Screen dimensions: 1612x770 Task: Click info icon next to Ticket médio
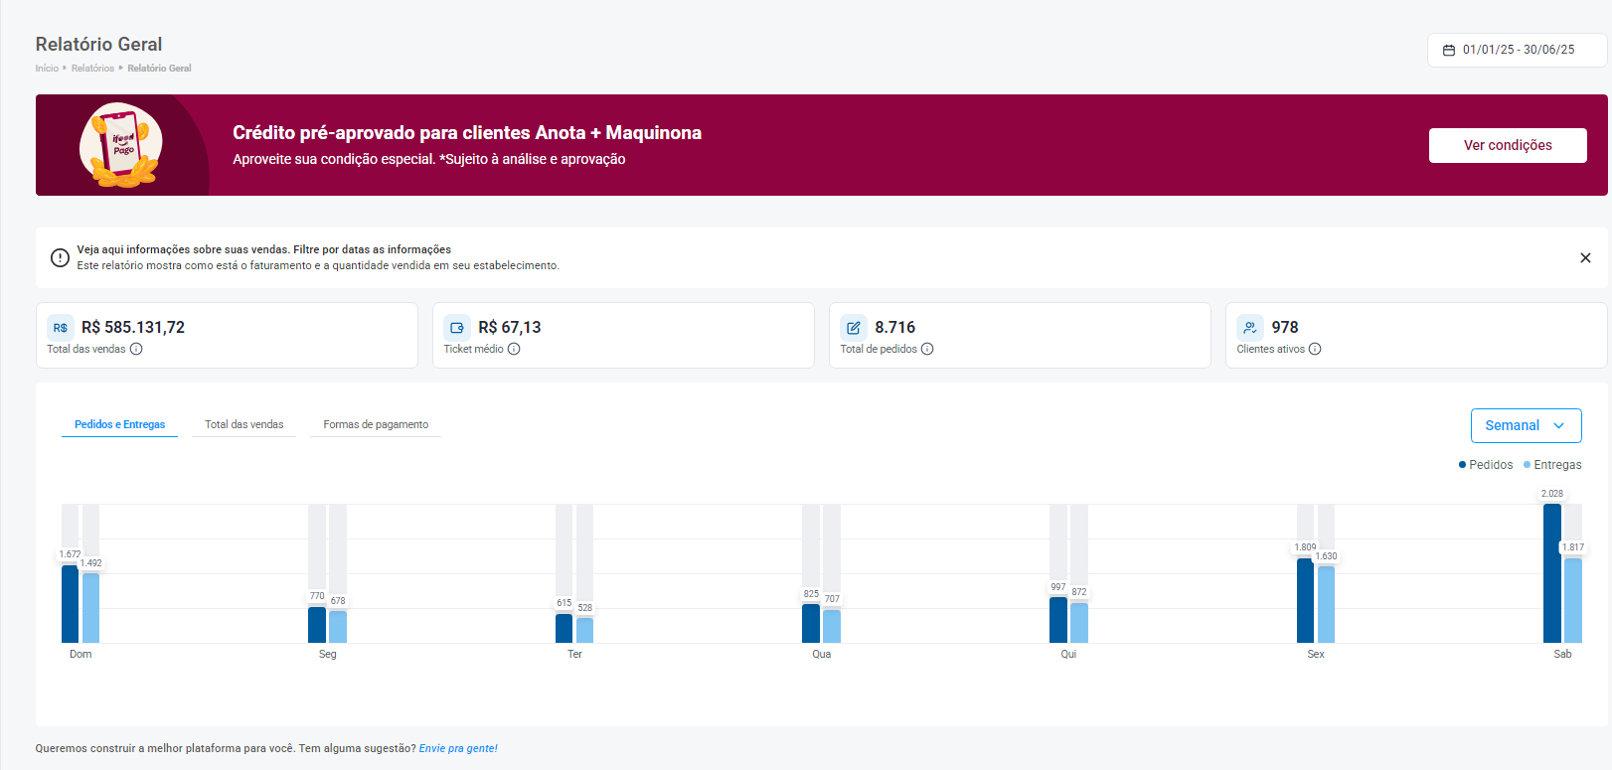(x=514, y=349)
